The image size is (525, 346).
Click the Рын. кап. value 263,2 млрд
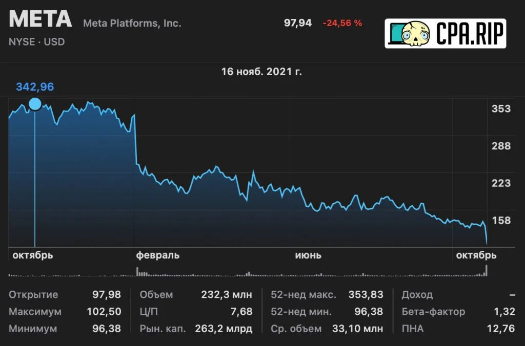tap(224, 329)
